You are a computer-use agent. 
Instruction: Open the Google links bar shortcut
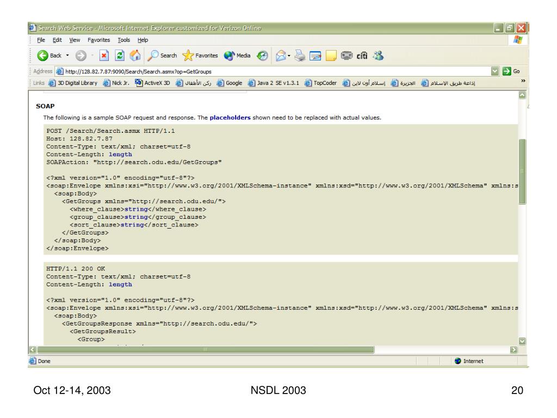(230, 83)
